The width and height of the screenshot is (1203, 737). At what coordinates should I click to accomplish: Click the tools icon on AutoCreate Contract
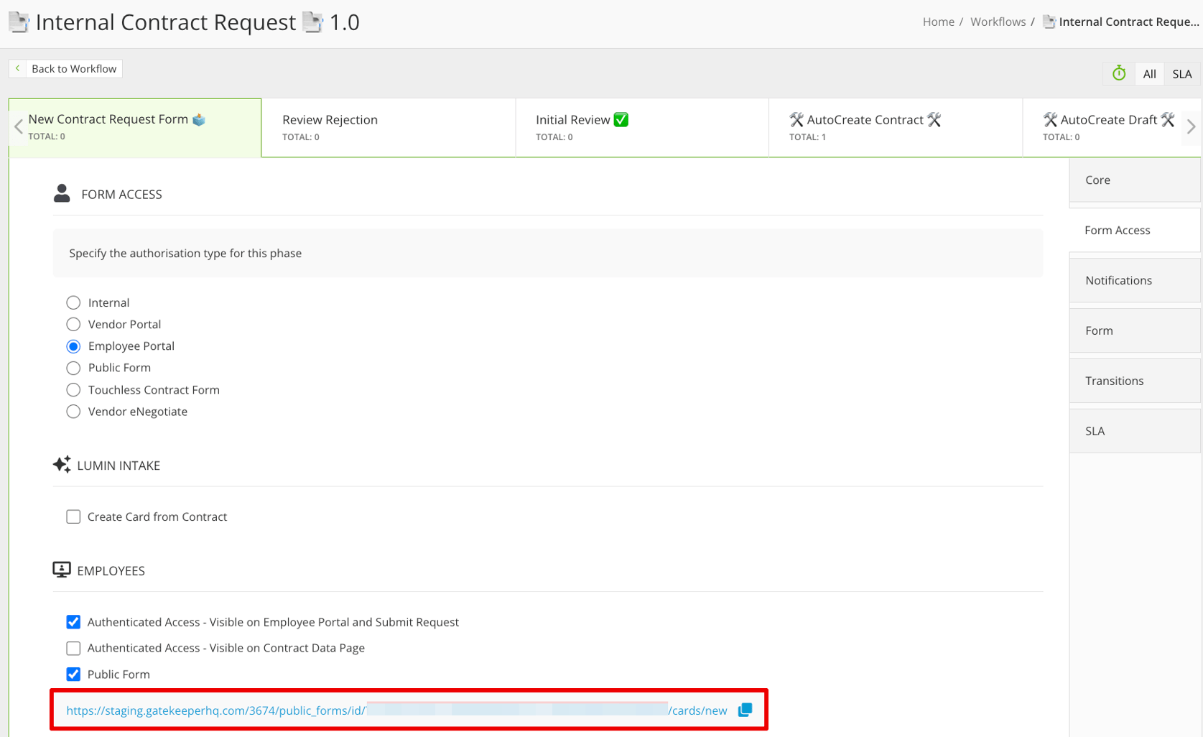pos(796,119)
